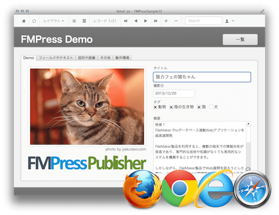Open the user account dropdown
Viewport: 279px width, 215px height.
(x=229, y=21)
